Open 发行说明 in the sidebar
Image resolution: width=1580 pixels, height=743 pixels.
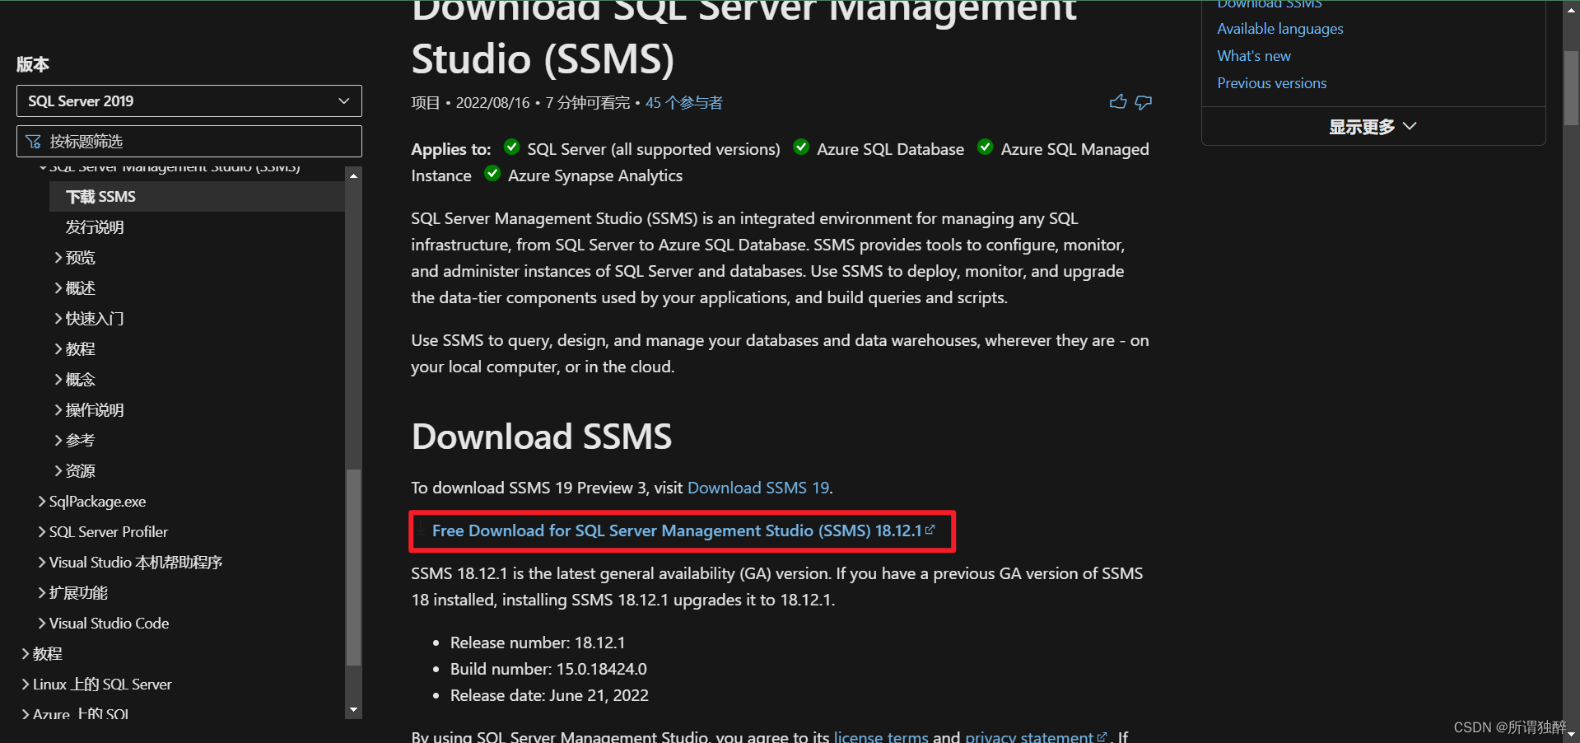coord(95,227)
